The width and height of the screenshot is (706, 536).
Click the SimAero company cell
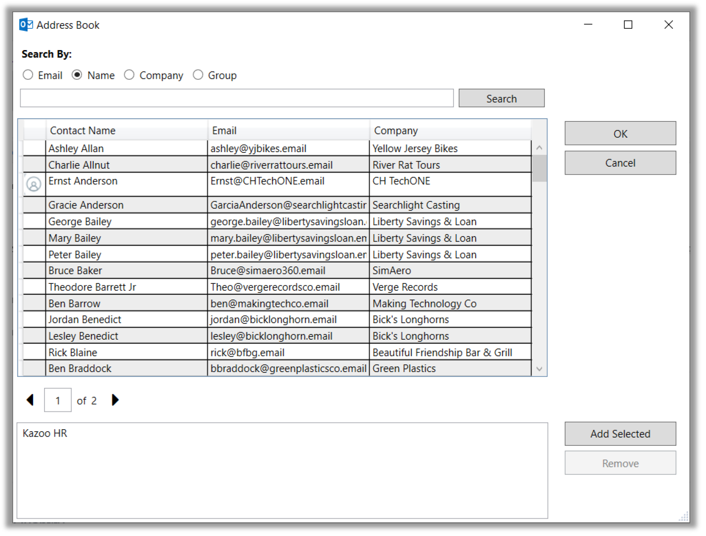(x=450, y=271)
